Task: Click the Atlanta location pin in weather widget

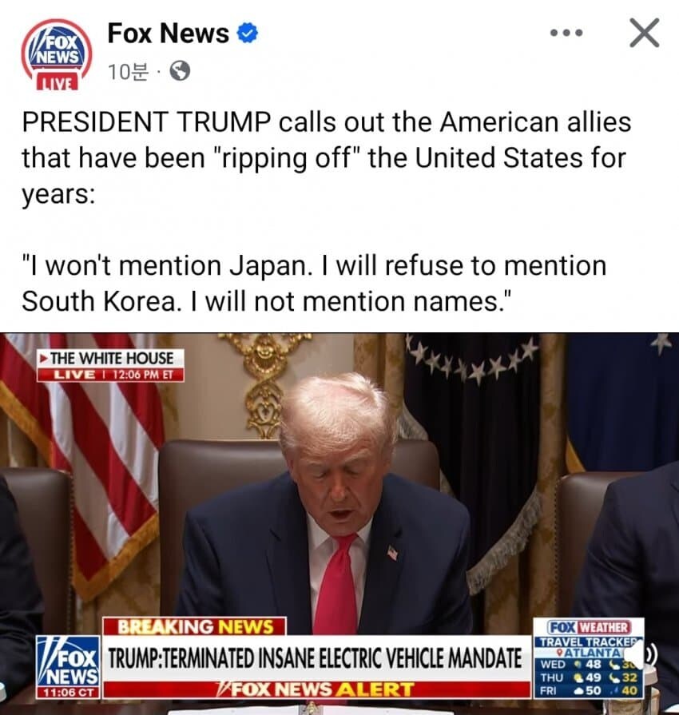Action: click(x=561, y=653)
